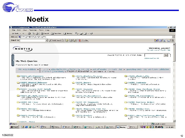Open the Favorites menu
Image resolution: width=185 pixels, height=138 pixels.
click(33, 30)
